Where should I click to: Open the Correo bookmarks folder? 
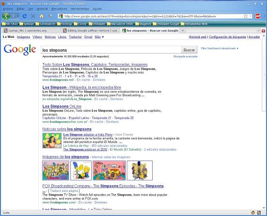[x=80, y=24]
